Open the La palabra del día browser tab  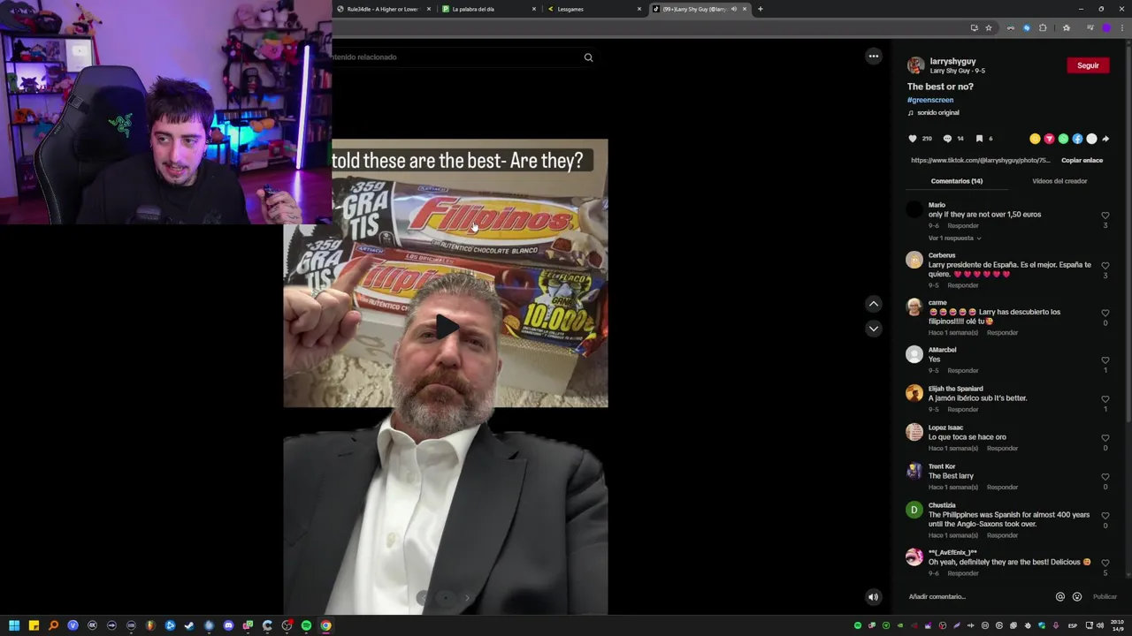(489, 9)
